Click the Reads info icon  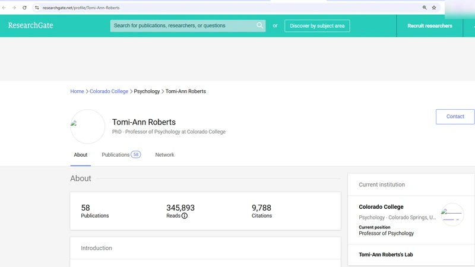coord(185,216)
